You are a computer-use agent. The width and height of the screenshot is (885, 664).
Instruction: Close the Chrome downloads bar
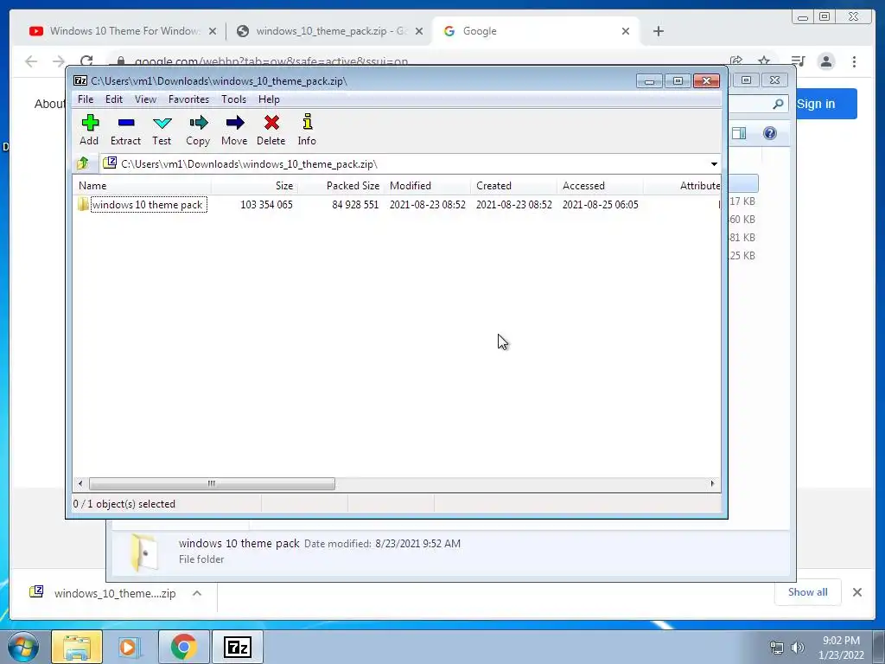[x=857, y=592]
